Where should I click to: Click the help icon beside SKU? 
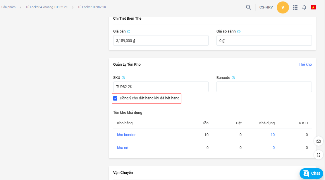[x=123, y=78]
